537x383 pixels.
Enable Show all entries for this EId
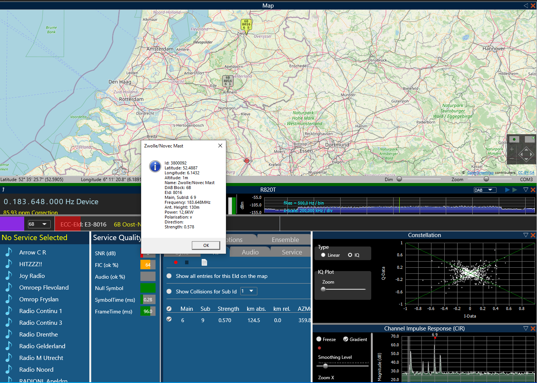point(169,276)
